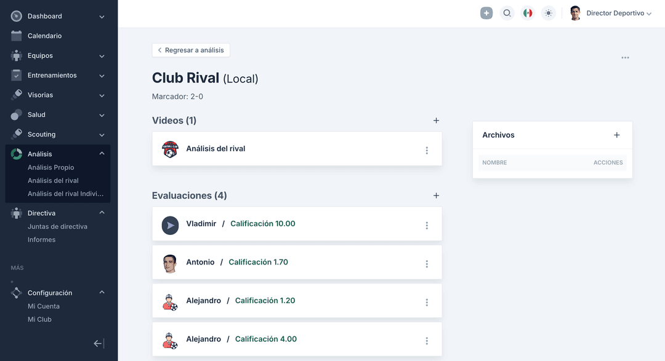Add a file in Archivos panel
The image size is (665, 361).
[616, 135]
